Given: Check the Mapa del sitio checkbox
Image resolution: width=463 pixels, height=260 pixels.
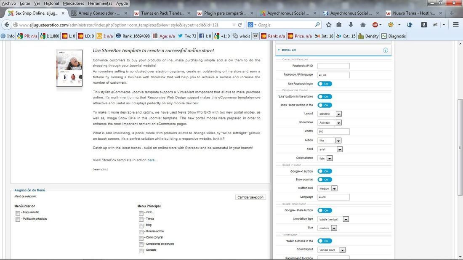Looking at the screenshot, I should (x=18, y=213).
